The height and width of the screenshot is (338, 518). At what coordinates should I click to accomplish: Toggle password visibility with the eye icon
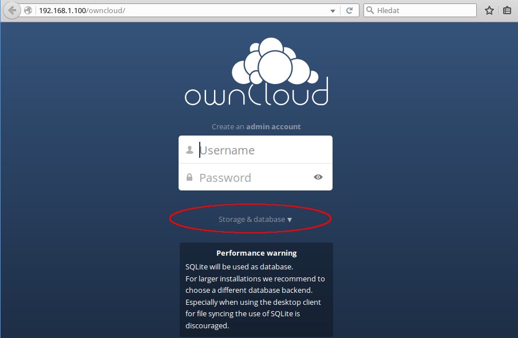point(318,177)
